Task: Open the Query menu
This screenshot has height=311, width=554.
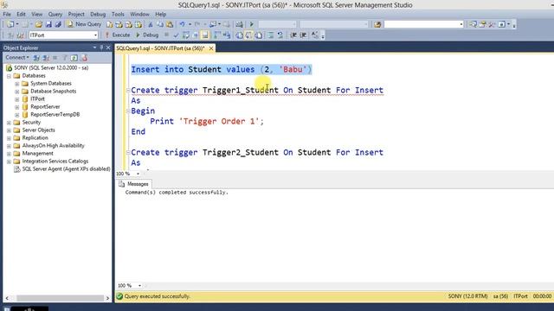Action: (55, 14)
